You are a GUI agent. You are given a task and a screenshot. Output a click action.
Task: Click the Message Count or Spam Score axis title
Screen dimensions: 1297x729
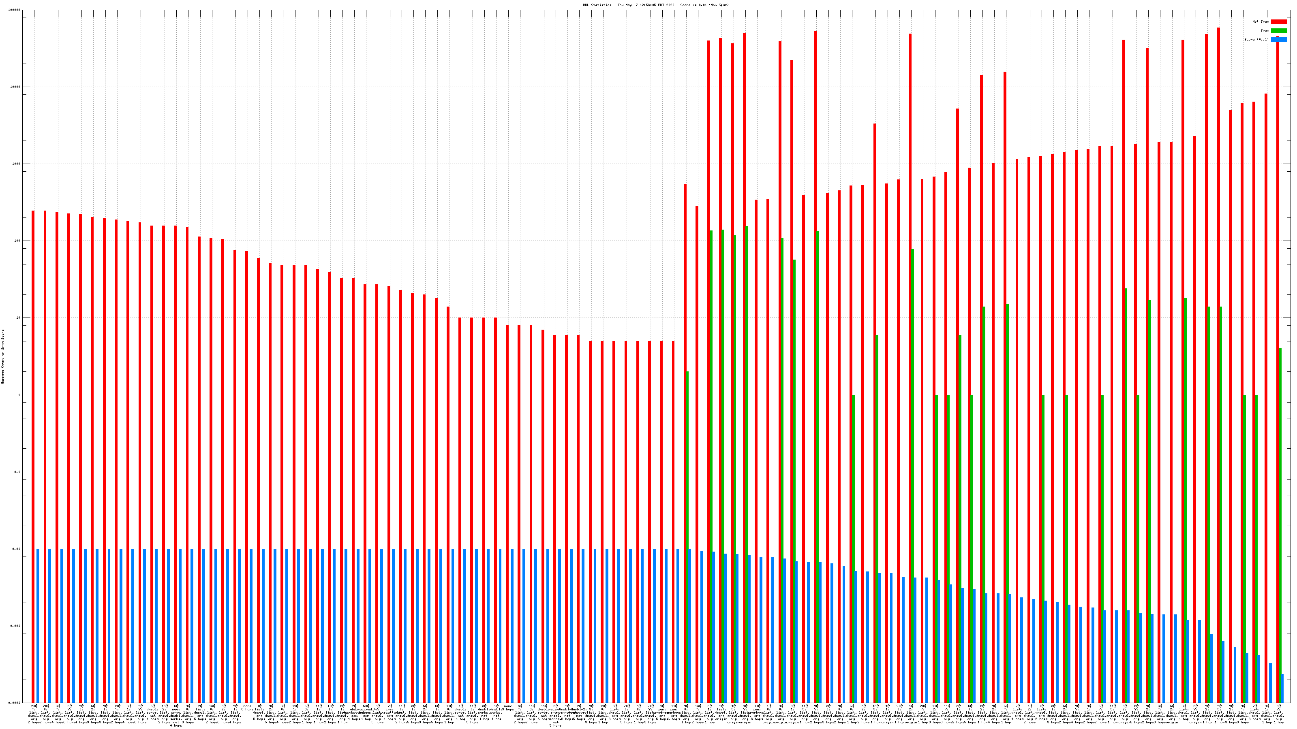[2, 357]
